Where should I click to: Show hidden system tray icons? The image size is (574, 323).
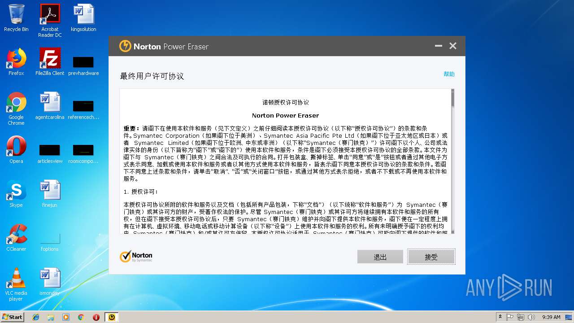500,317
